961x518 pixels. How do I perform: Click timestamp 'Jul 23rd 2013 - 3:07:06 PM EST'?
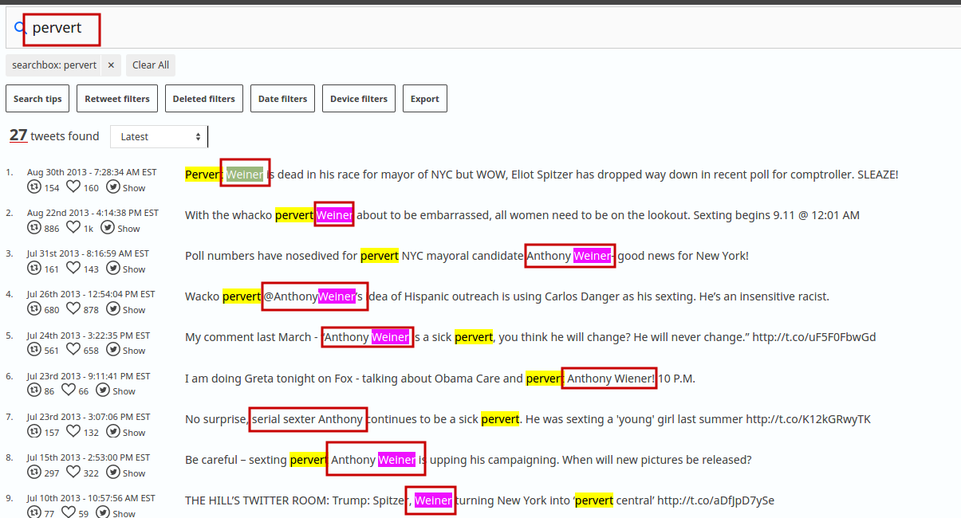click(x=89, y=417)
